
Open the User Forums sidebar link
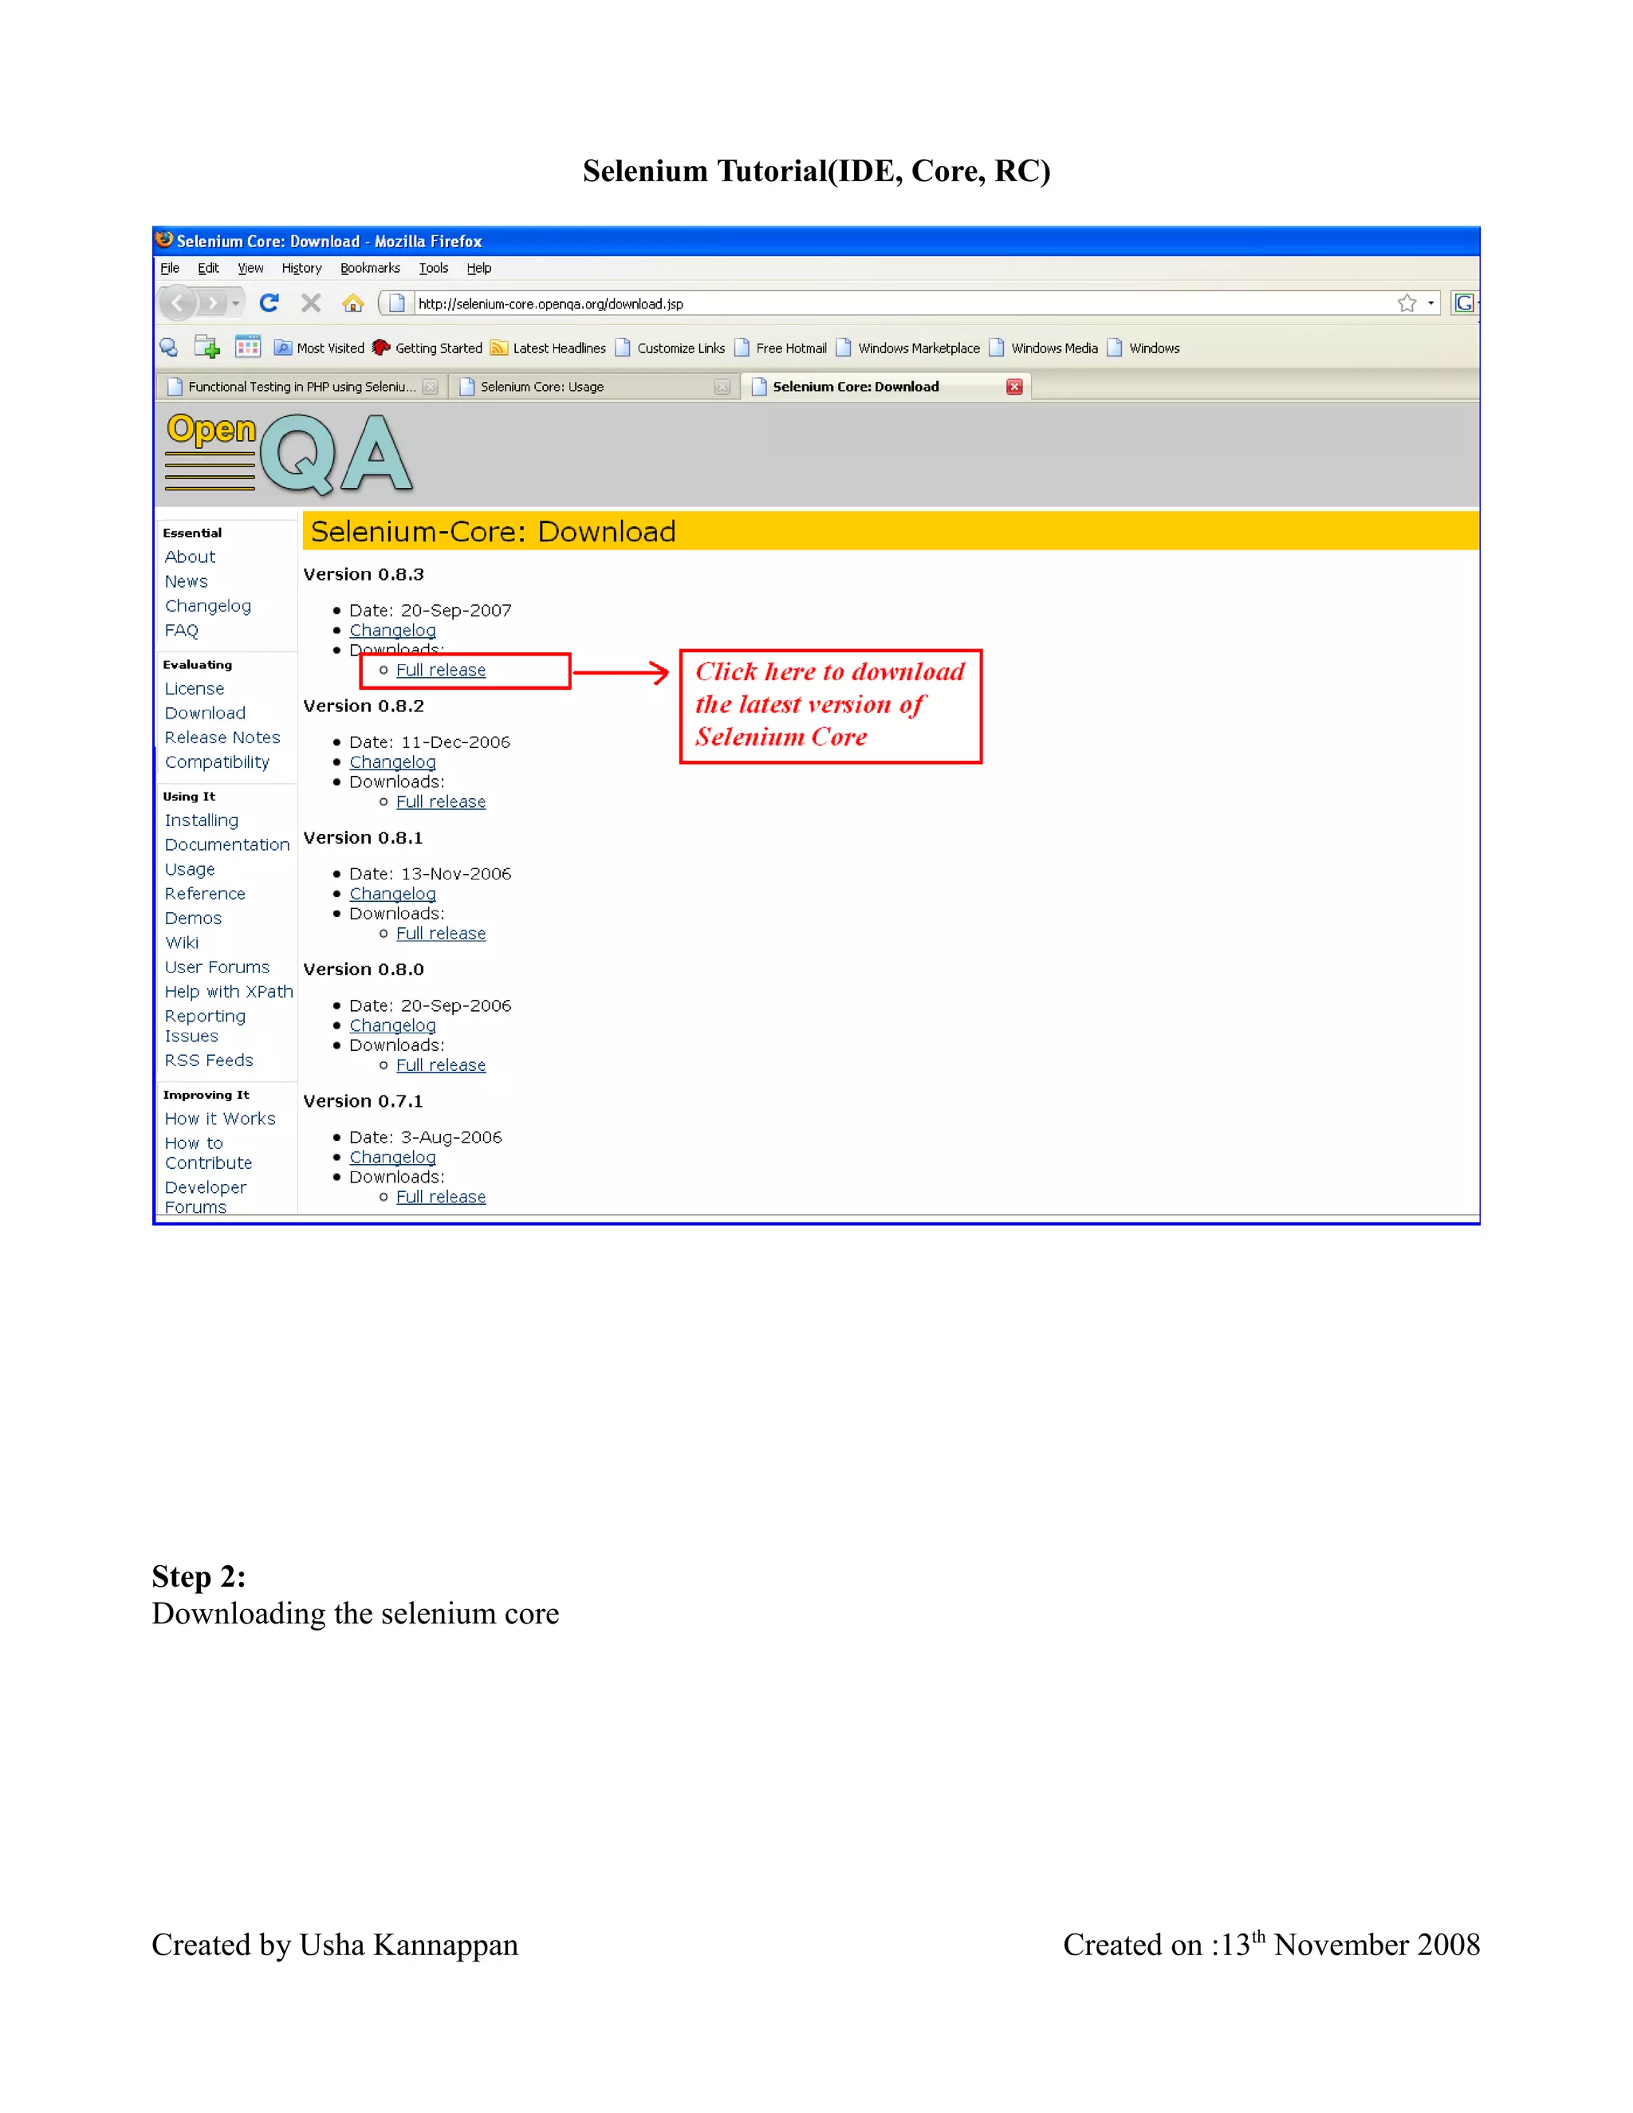coord(217,967)
